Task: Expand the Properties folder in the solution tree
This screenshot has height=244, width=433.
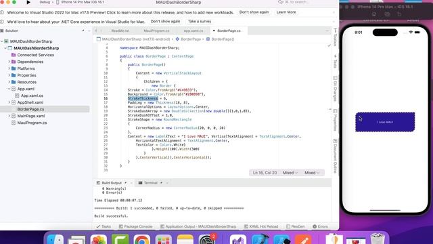Action: pyautogui.click(x=9, y=75)
